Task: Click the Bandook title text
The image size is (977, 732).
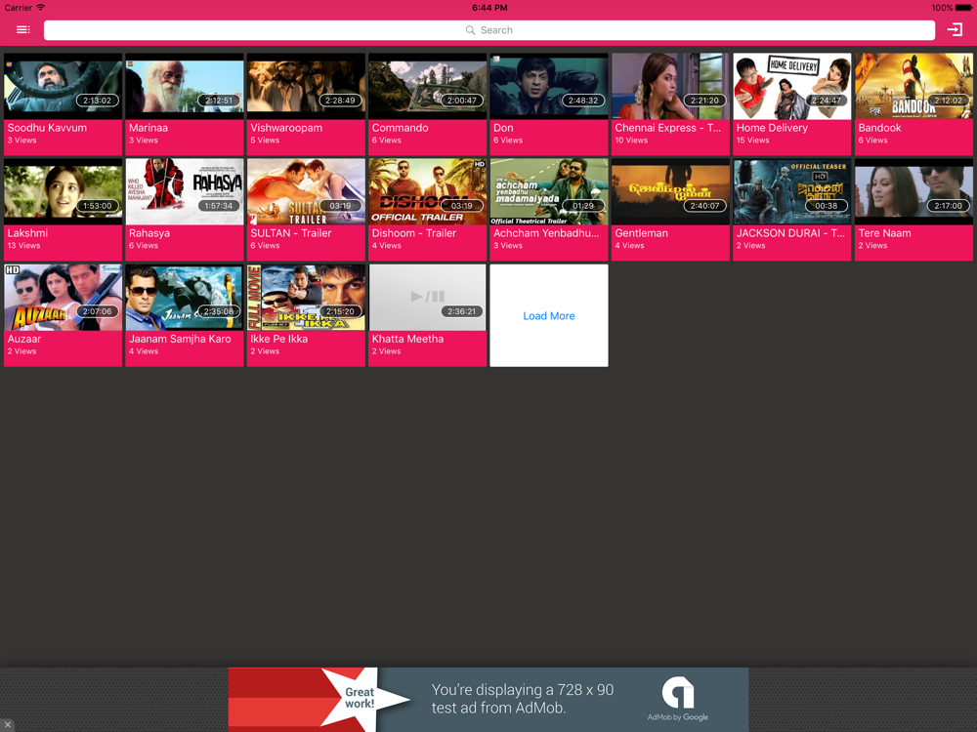Action: [x=880, y=128]
